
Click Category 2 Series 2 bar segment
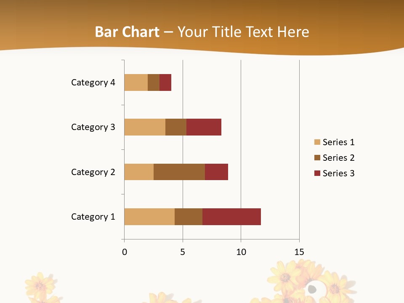[179, 172]
